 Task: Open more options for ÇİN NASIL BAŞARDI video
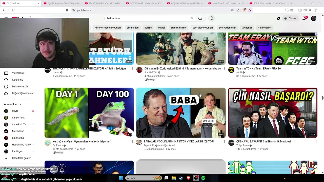316,142
